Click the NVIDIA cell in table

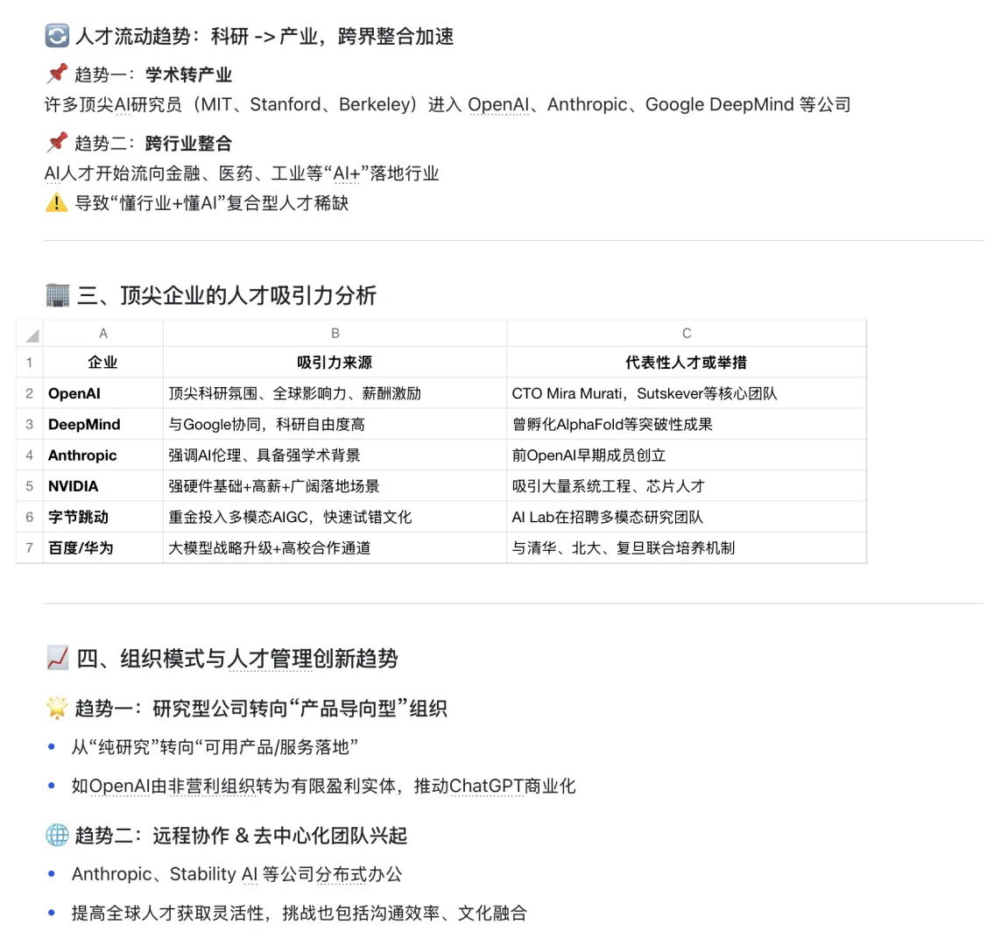(102, 486)
